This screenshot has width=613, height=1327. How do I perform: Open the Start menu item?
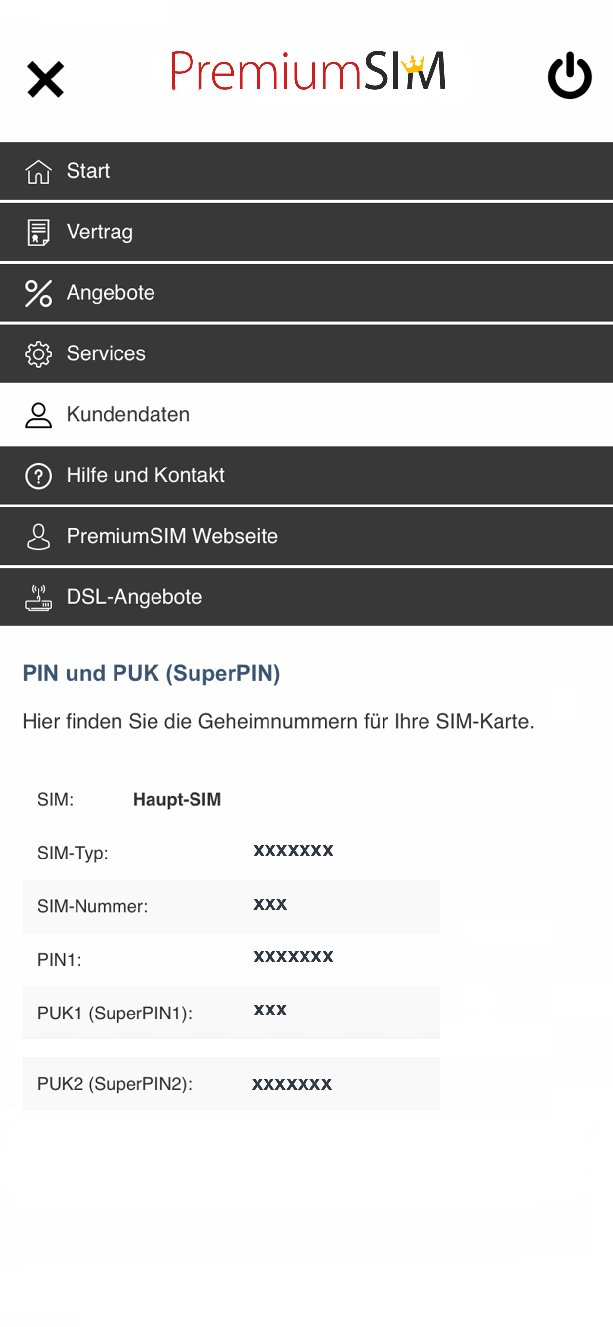(x=88, y=171)
